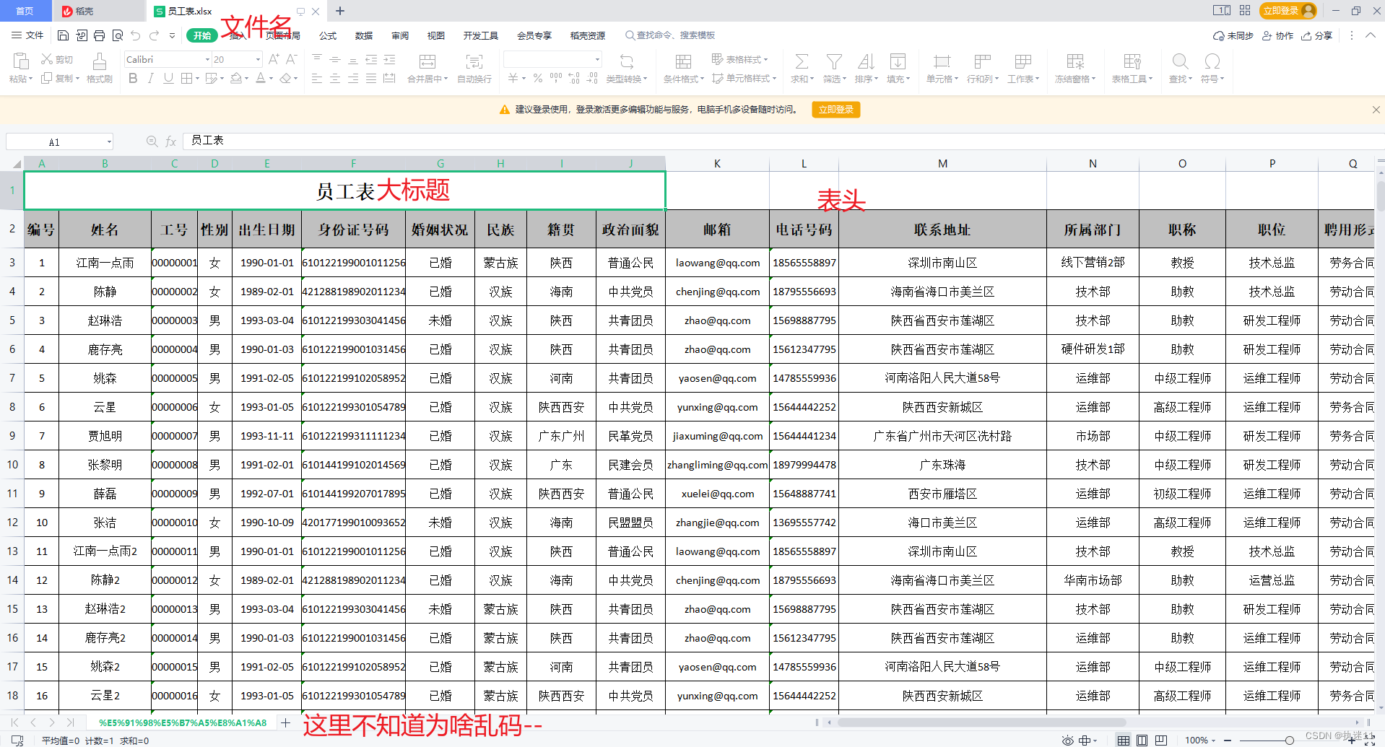
Task: Open the 文件 (File) menu
Action: coord(27,35)
